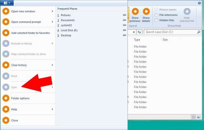Pin Pictures to the frequent list
This screenshot has width=204, height=130.
125,15
